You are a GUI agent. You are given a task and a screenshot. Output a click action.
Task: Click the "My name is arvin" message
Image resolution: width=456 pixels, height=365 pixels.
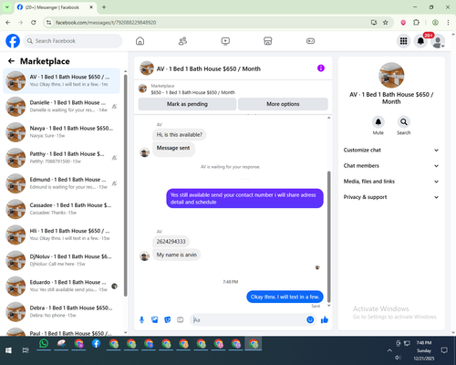(x=177, y=255)
